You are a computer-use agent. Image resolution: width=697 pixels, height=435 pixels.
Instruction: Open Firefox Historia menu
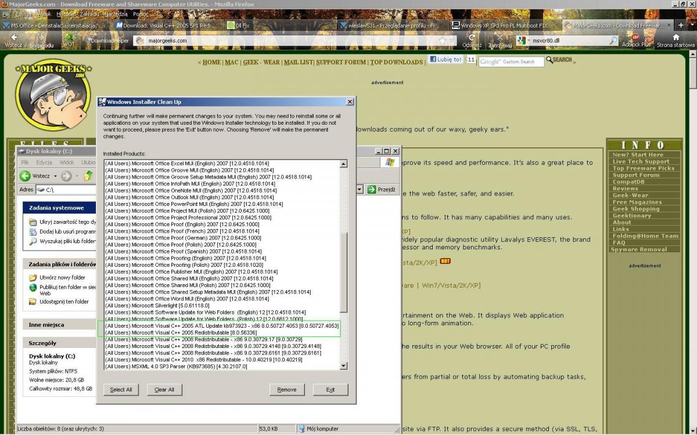[x=66, y=13]
